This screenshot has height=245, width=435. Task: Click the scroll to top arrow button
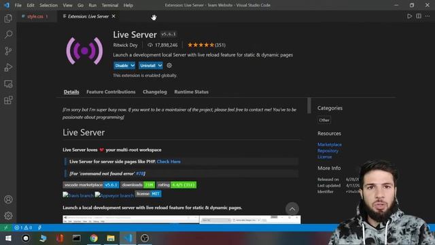292,209
